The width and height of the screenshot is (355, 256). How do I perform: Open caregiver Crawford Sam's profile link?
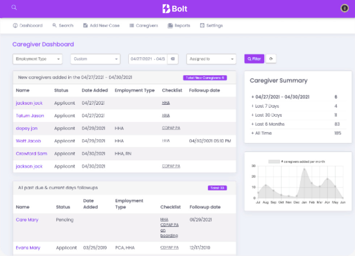31,154
